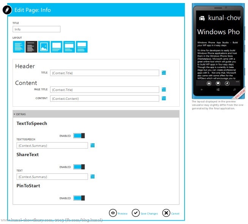Tap the mail icon in phone preview

point(209,83)
